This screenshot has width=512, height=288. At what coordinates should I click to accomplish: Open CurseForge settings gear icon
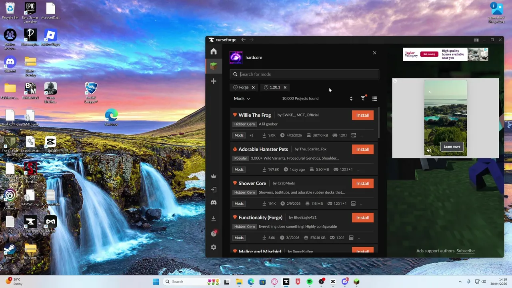click(x=214, y=248)
